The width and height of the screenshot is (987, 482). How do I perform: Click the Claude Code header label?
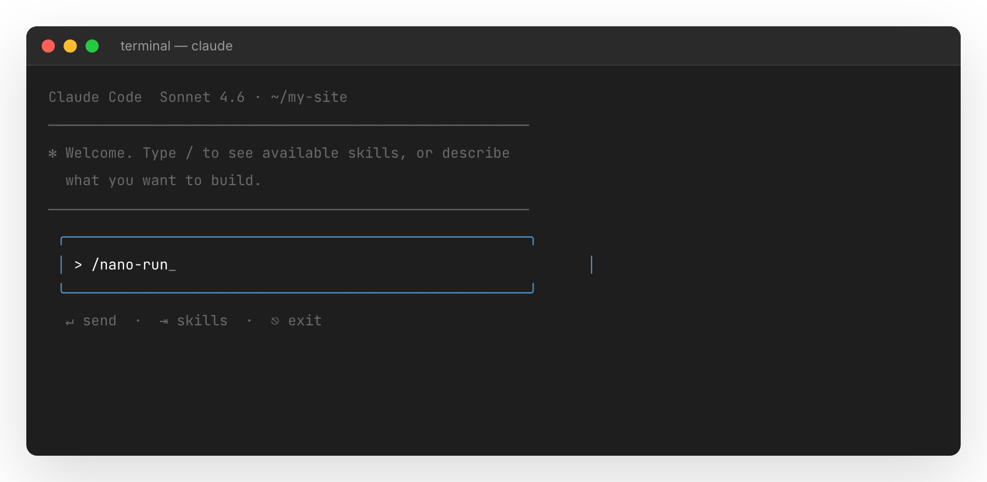pyautogui.click(x=95, y=97)
